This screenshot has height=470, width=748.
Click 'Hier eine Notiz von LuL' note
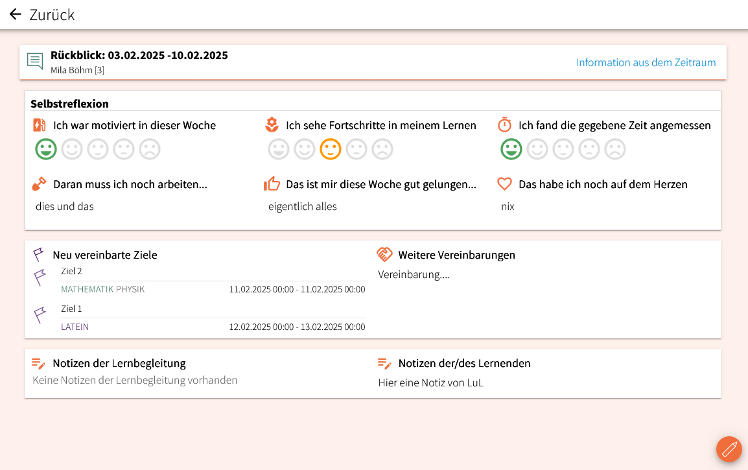pyautogui.click(x=431, y=382)
